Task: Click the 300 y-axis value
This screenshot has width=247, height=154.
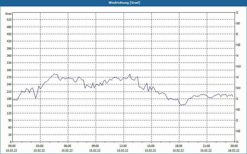Action: [9, 70]
